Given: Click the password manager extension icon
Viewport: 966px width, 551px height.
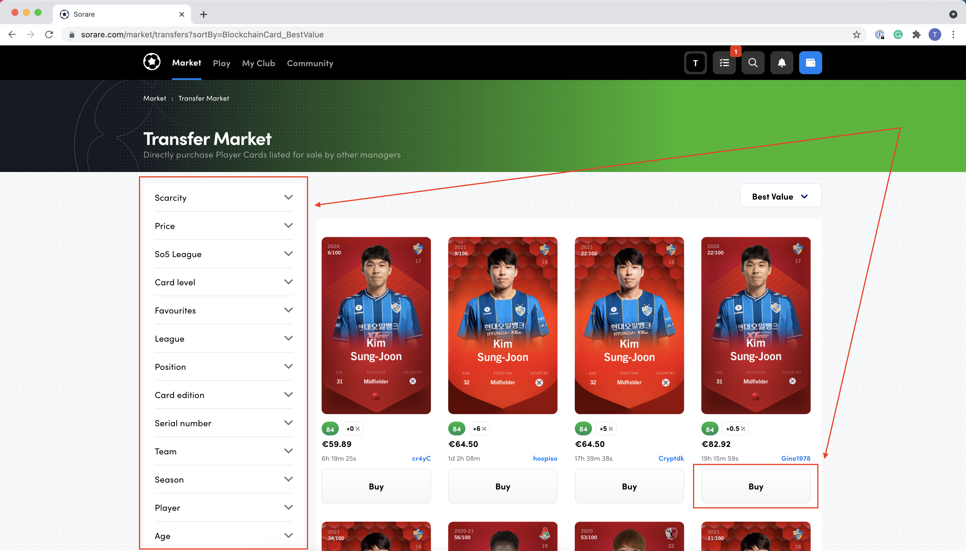Looking at the screenshot, I should pos(880,35).
